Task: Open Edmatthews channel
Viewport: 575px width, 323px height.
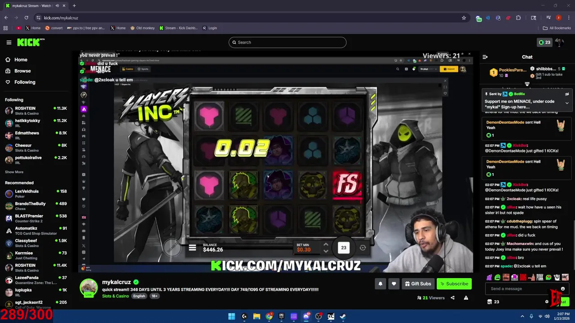Action: pos(36,135)
